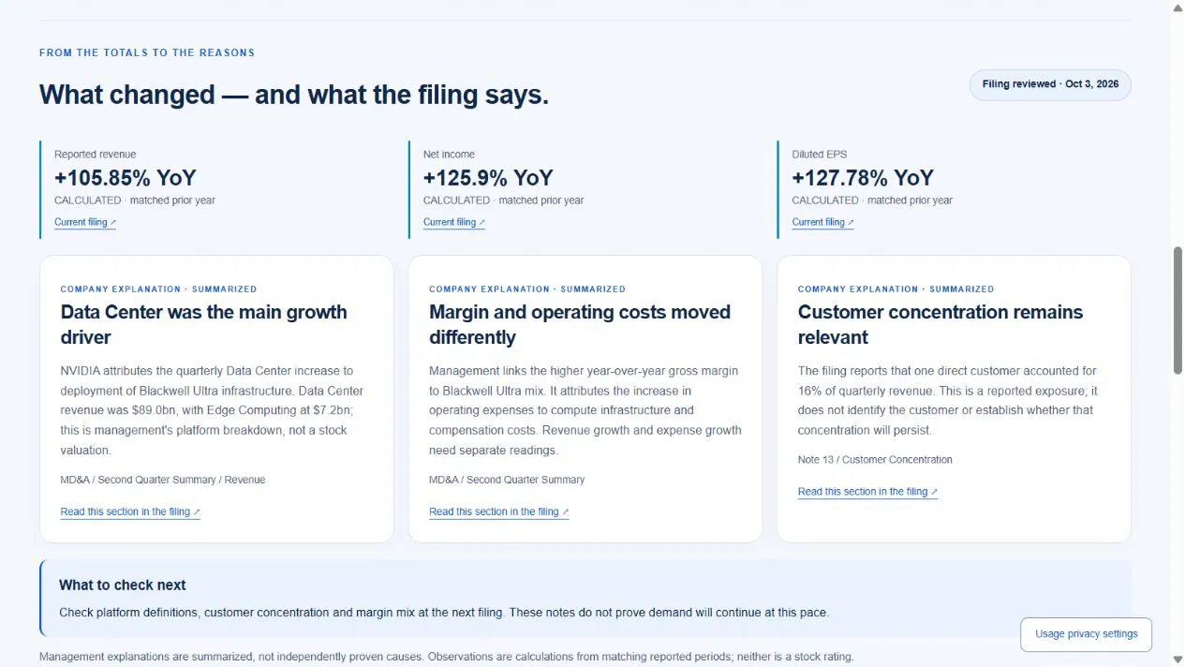Screen dimensions: 1185x667
Task: Select the Data Center growth driver card heading
Action: pos(204,325)
